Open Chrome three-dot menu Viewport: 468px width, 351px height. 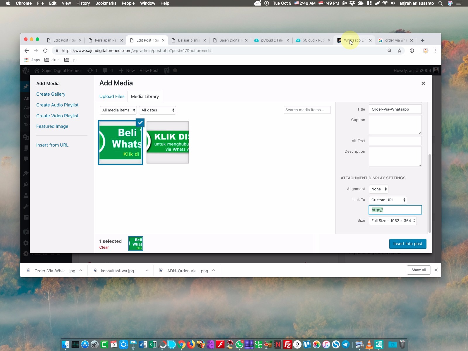pos(435,51)
